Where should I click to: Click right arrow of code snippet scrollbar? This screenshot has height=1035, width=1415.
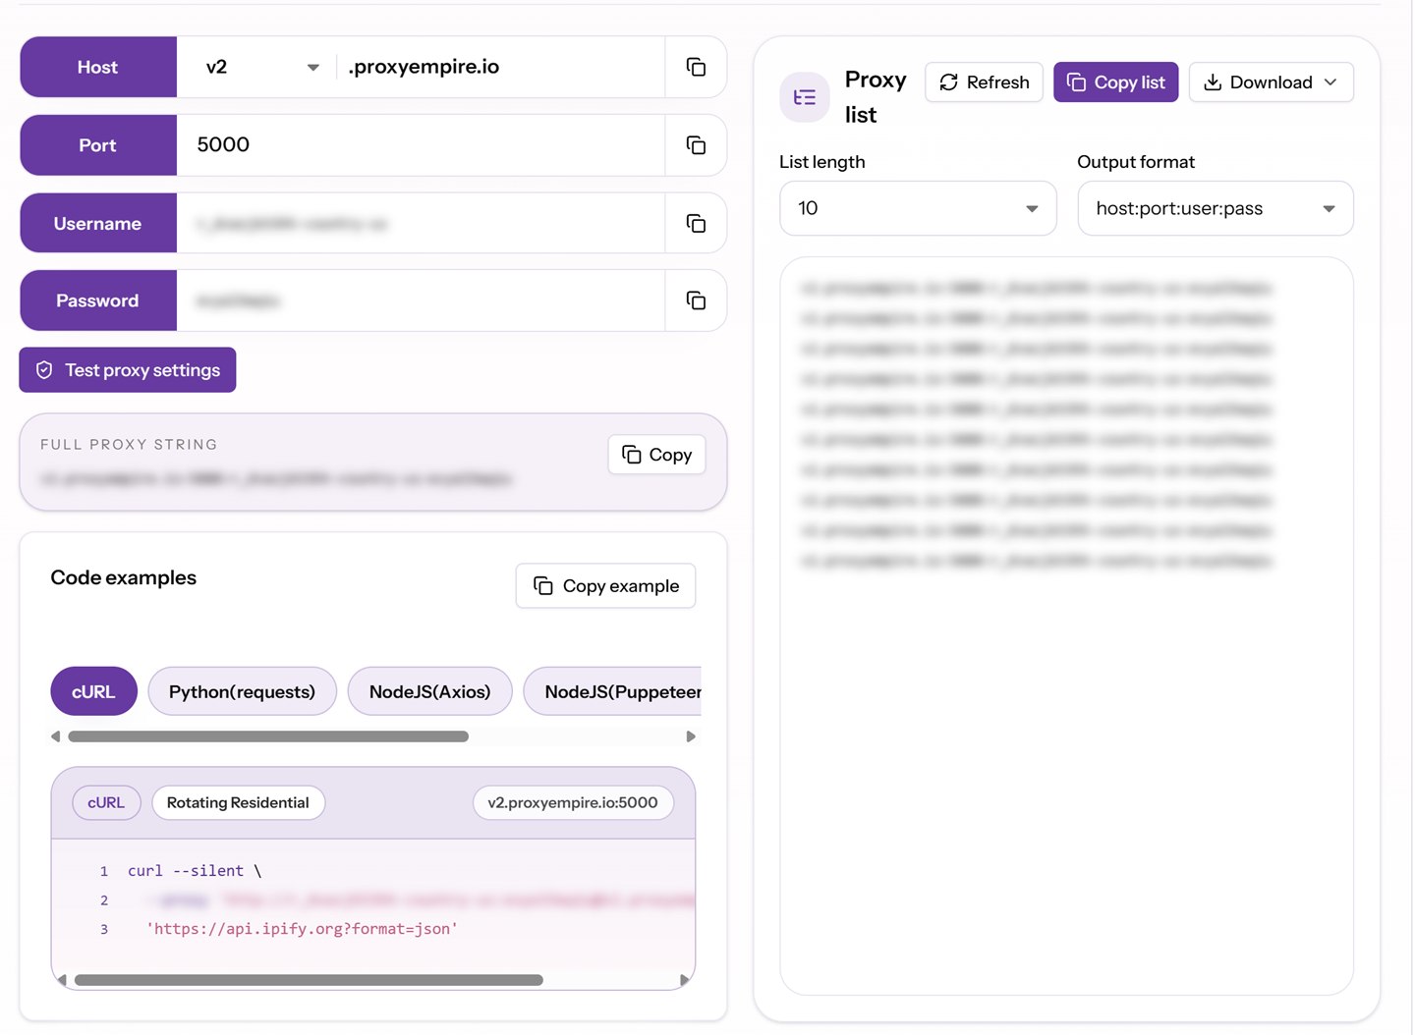point(684,980)
